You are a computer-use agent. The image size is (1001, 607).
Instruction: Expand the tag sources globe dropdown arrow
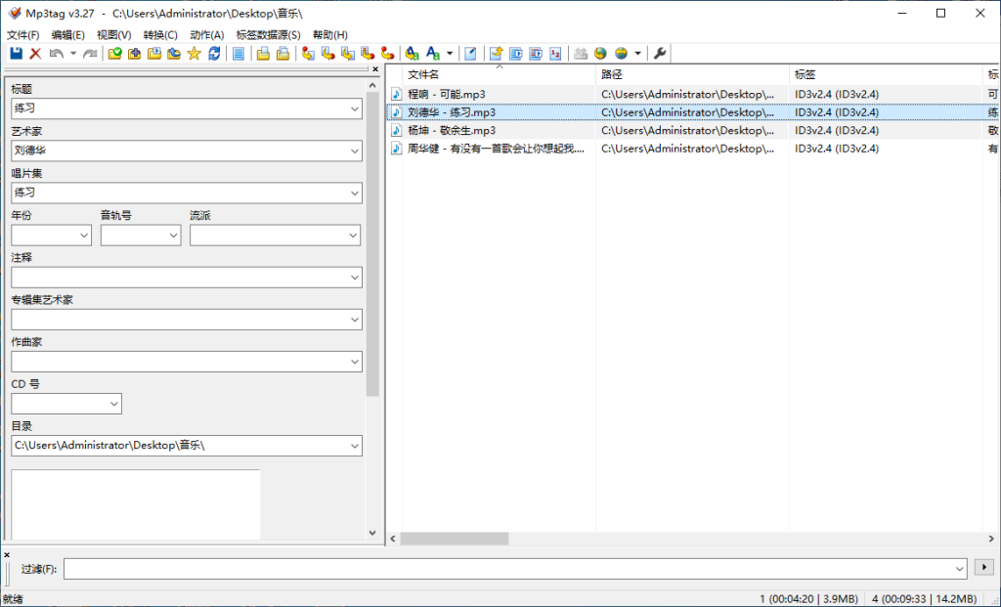click(x=637, y=54)
